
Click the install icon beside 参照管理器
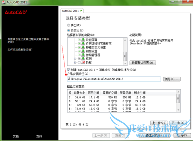(83, 55)
